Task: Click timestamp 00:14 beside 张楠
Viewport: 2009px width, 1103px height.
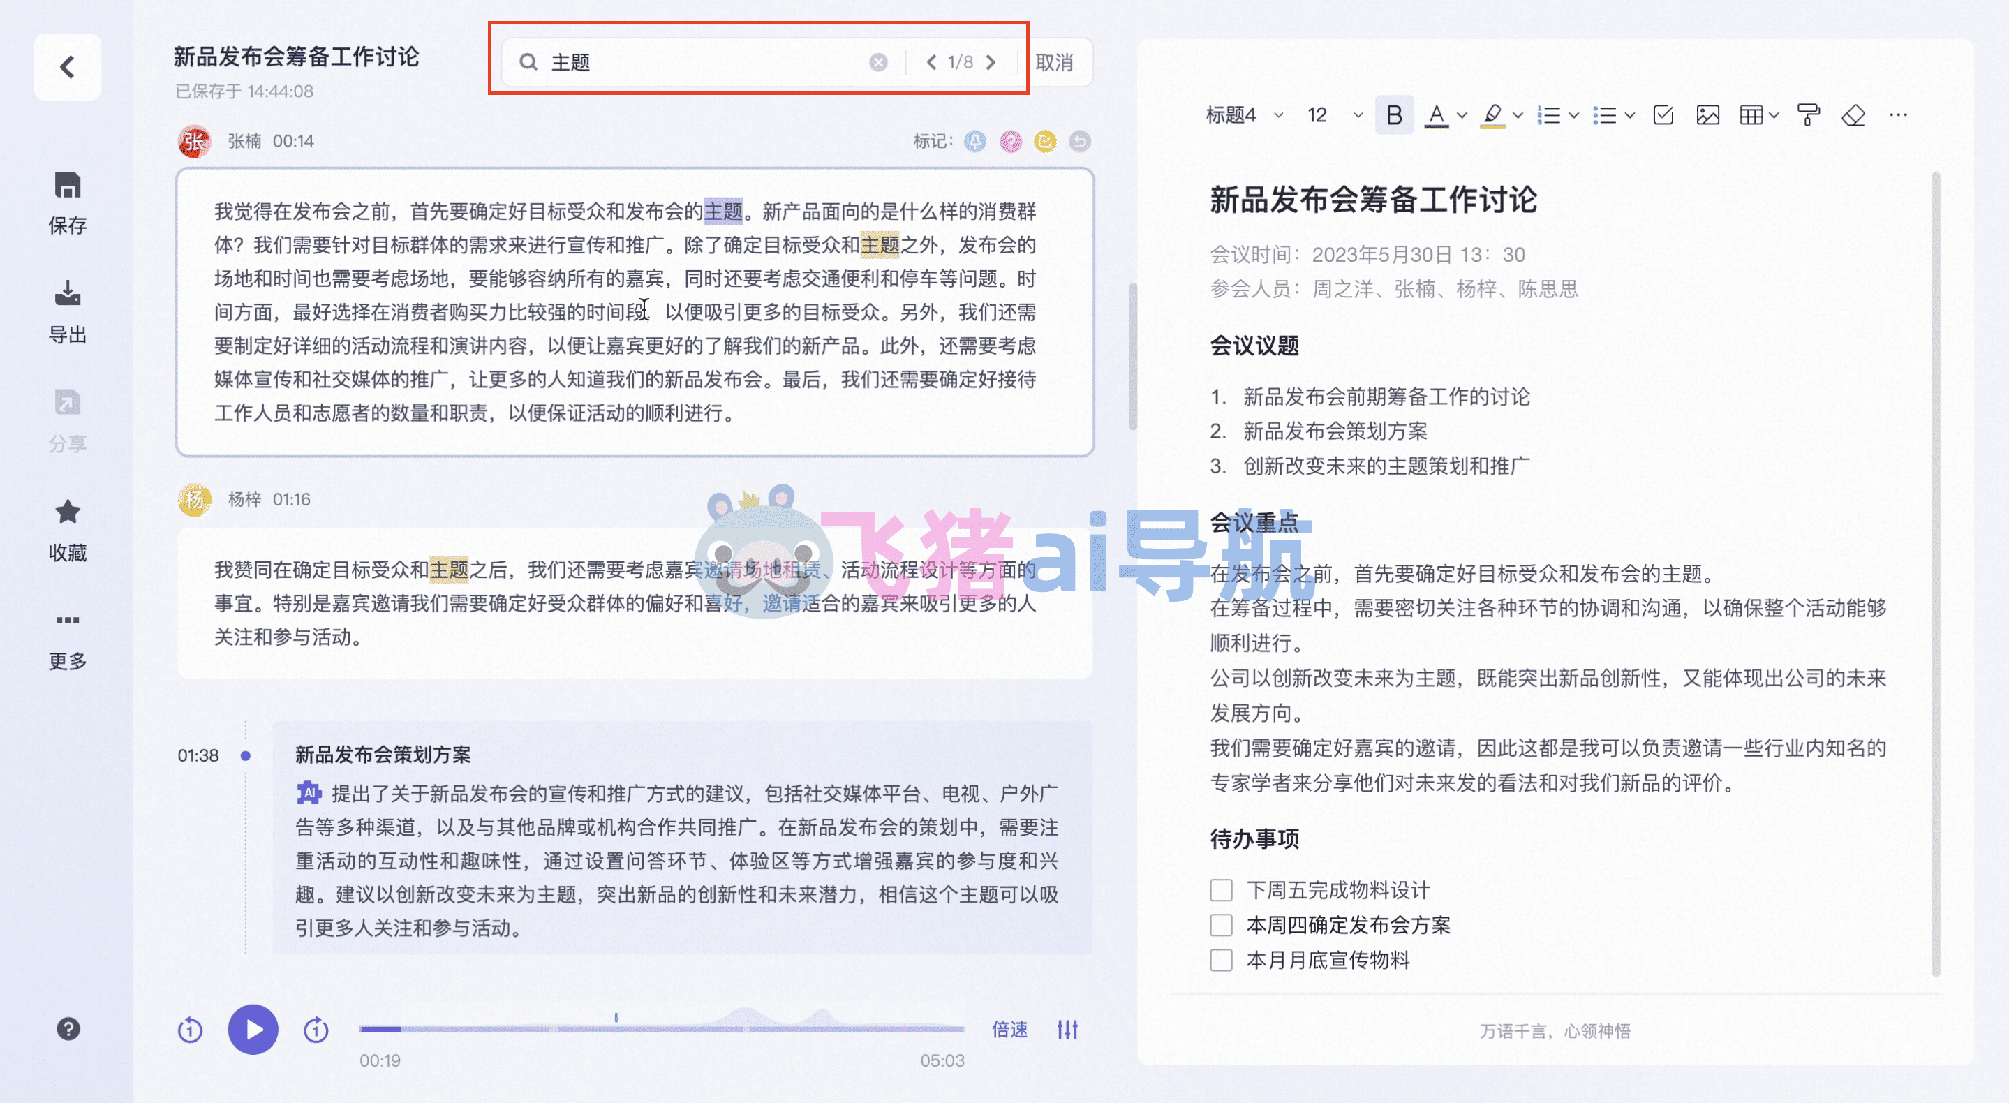Action: (x=293, y=141)
